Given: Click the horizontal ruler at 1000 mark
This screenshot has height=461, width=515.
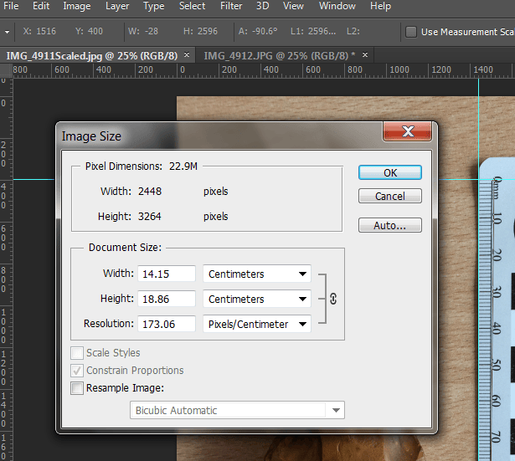Looking at the screenshot, I should pos(399,70).
